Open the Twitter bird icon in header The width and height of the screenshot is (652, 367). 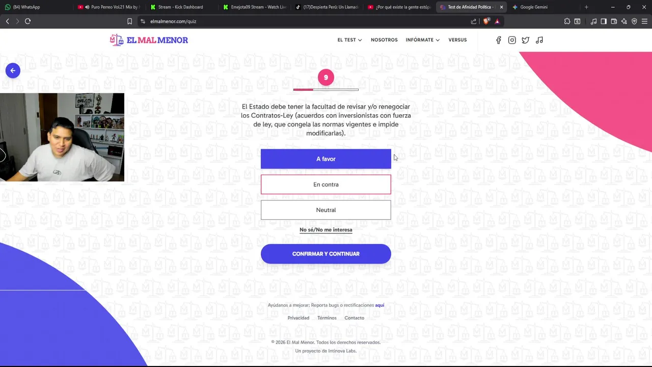tap(525, 40)
